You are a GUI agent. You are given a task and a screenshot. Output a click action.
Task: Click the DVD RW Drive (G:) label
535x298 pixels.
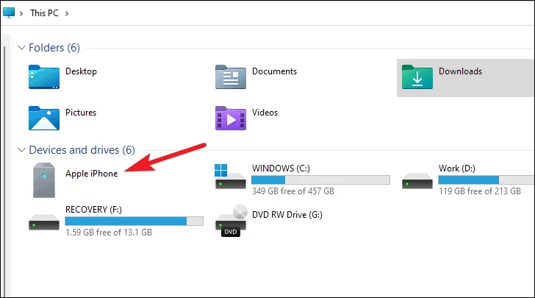pyautogui.click(x=287, y=215)
